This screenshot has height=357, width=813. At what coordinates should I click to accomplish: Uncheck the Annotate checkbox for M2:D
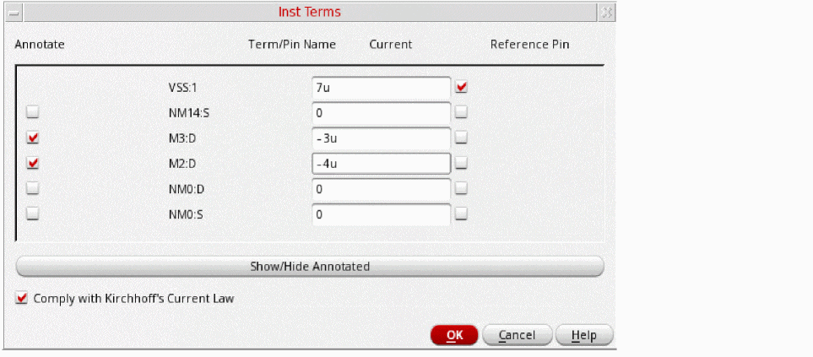click(x=33, y=163)
